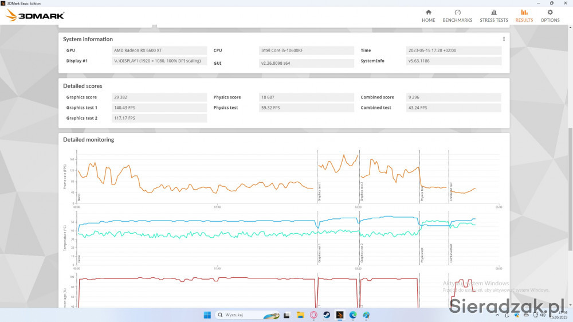Viewport: 573px width, 322px height.
Task: Click the Time value 2023-05-15 17:28
Action: pyautogui.click(x=453, y=50)
